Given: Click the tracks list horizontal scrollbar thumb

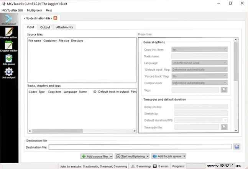Looking at the screenshot, I should 57,131.
